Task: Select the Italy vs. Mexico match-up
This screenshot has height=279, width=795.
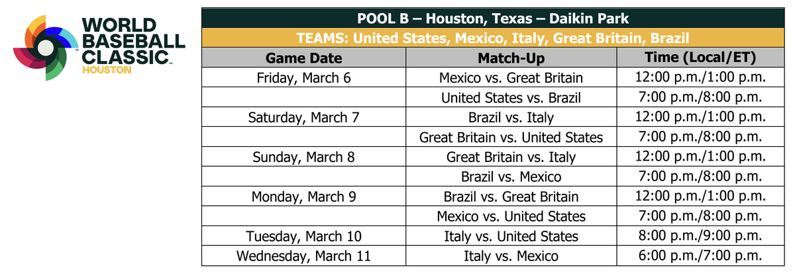Action: click(511, 257)
